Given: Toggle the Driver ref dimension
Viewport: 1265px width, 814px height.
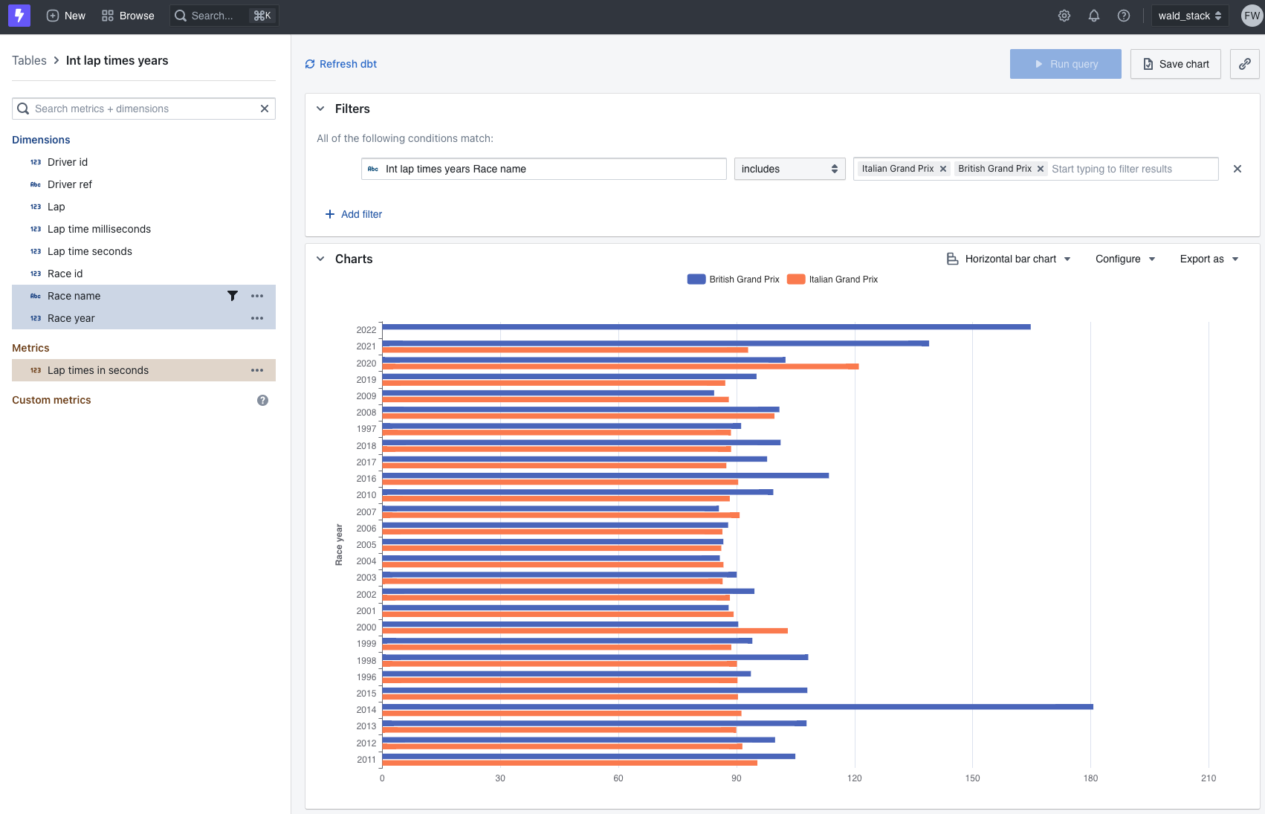Looking at the screenshot, I should [70, 184].
